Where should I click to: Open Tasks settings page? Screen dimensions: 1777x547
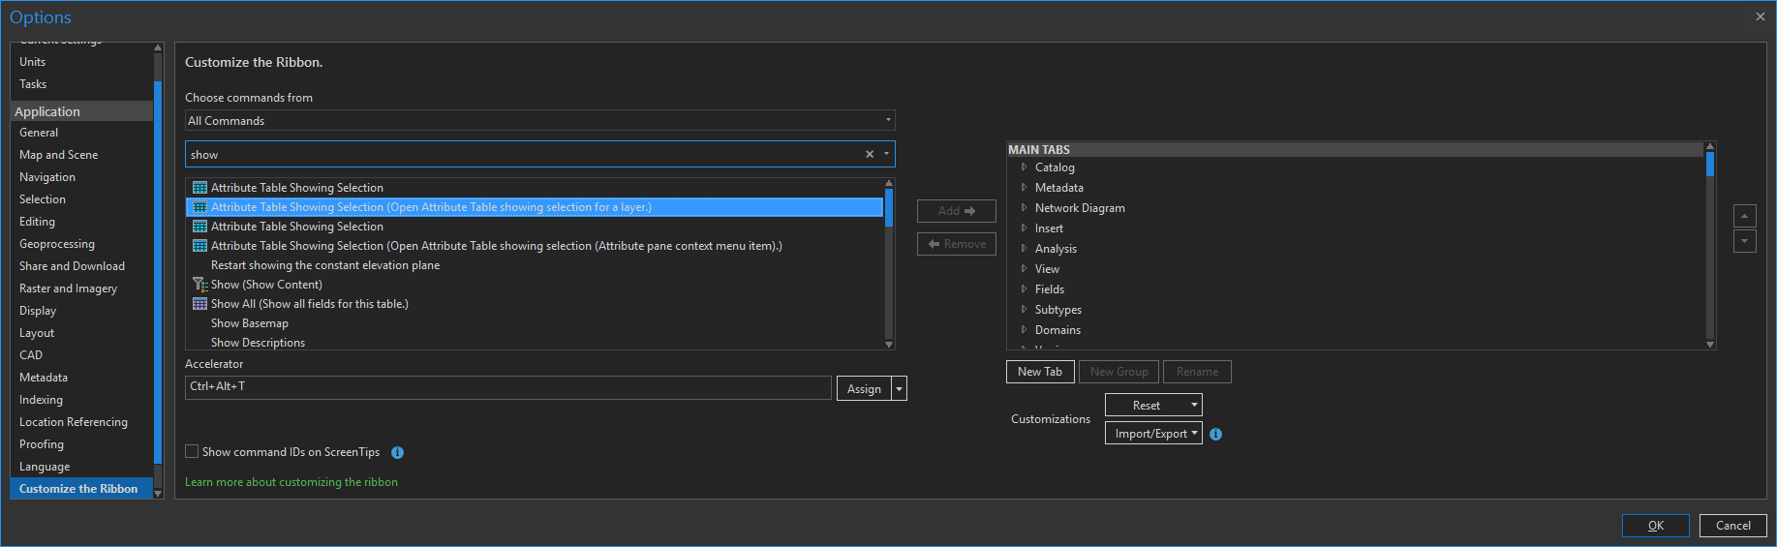(x=81, y=84)
